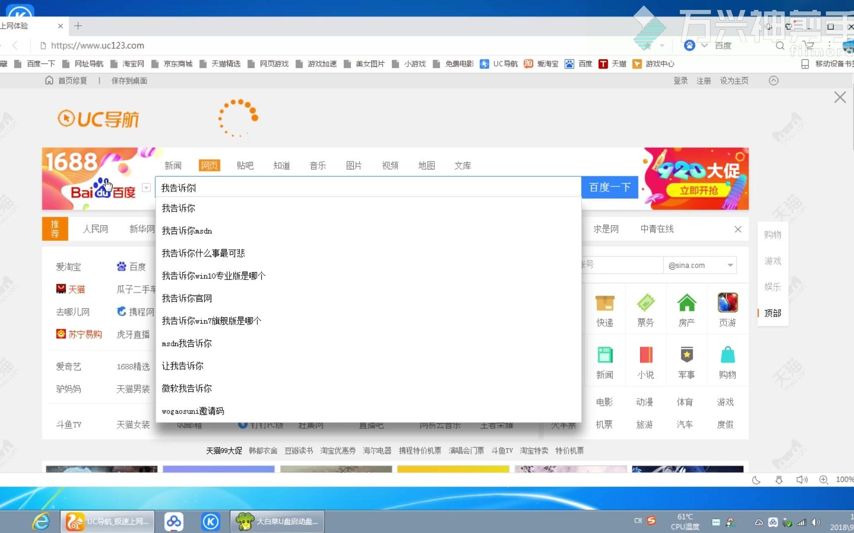The image size is (854, 533).
Task: Expand the search engine selector arrow
Action: [146, 188]
